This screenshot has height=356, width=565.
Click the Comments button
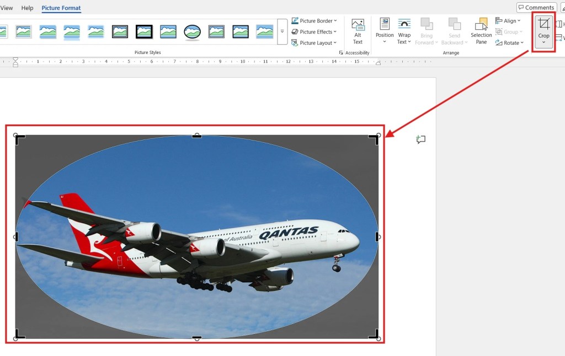536,7
